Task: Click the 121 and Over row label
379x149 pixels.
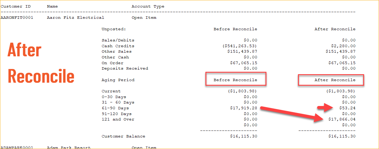Action: 118,119
